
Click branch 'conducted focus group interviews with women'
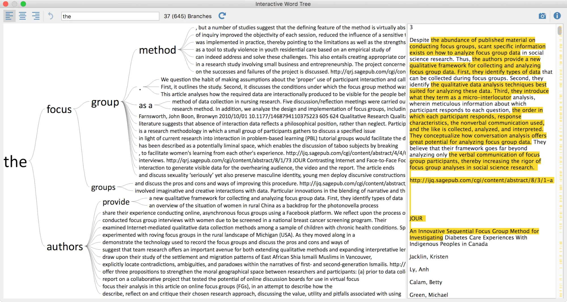pos(244,220)
